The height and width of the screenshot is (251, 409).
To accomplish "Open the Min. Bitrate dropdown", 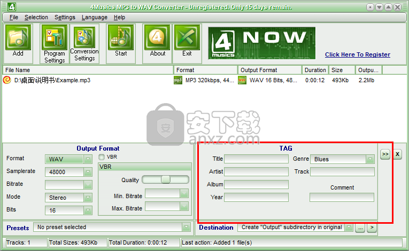I will tap(184, 193).
